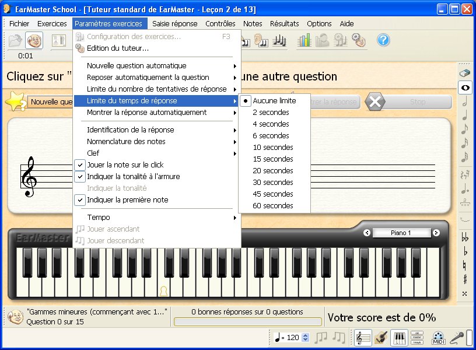Disable 'Indiquer la première note' option
476x350 pixels.
coord(127,200)
